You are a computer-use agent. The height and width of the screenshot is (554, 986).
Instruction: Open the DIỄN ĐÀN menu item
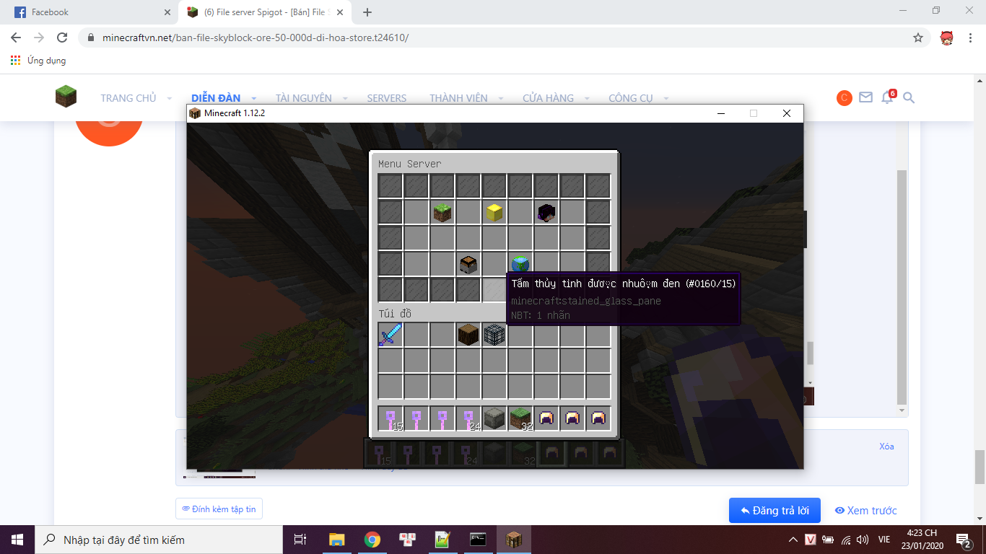tap(216, 98)
